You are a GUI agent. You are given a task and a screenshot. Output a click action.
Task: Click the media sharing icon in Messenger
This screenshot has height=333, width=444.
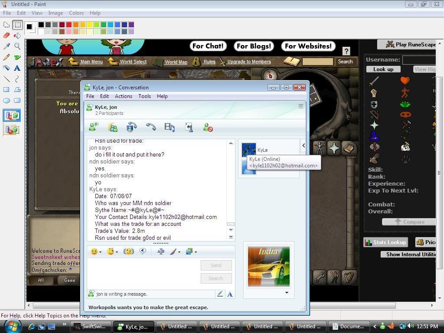coord(170,127)
